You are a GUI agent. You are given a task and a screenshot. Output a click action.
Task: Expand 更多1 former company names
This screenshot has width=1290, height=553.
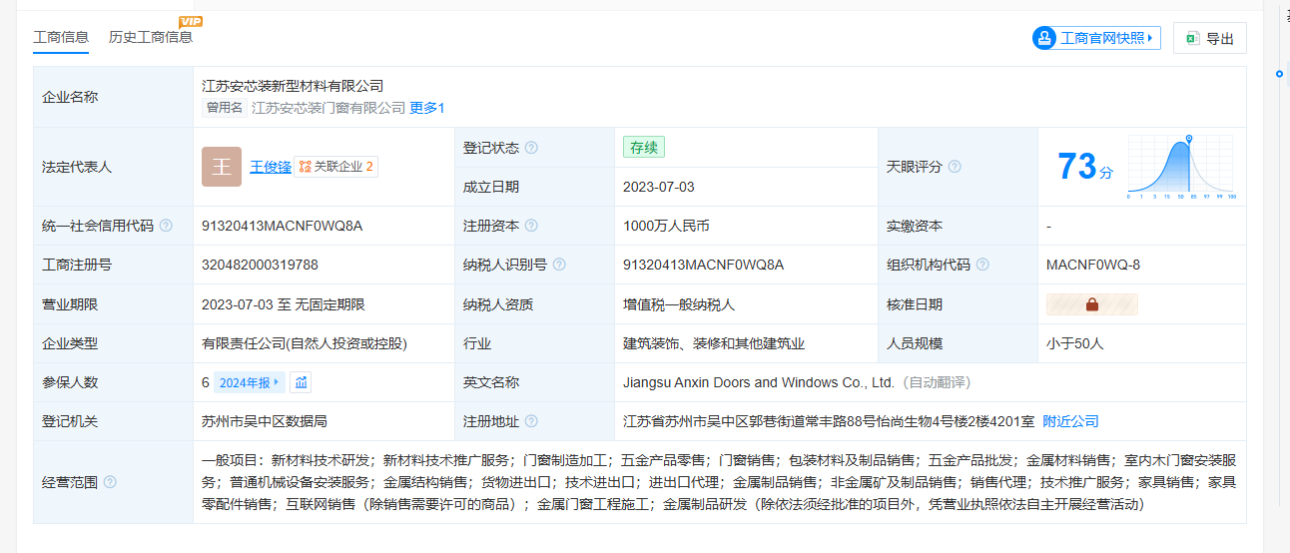[426, 108]
